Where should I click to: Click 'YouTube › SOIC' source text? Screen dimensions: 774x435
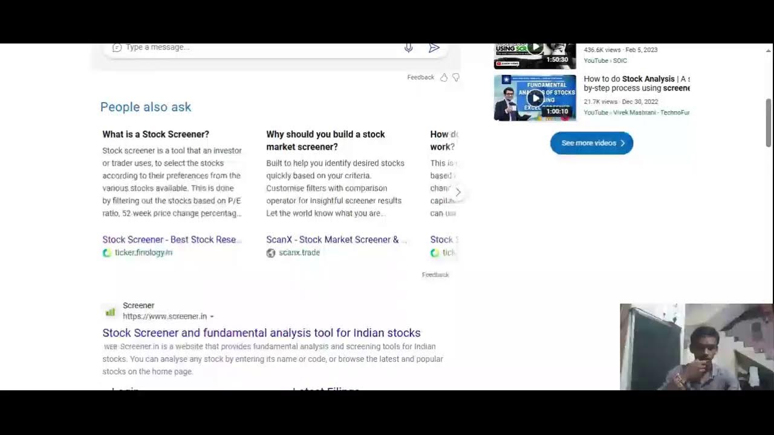(x=605, y=60)
